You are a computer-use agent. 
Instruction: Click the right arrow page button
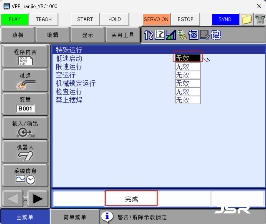(37, 198)
